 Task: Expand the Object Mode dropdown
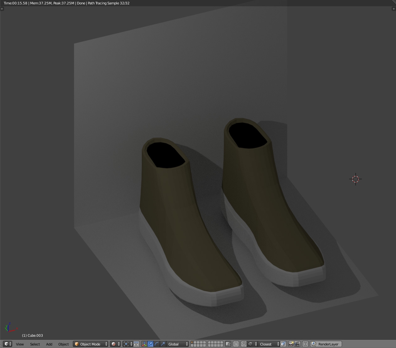click(90, 344)
